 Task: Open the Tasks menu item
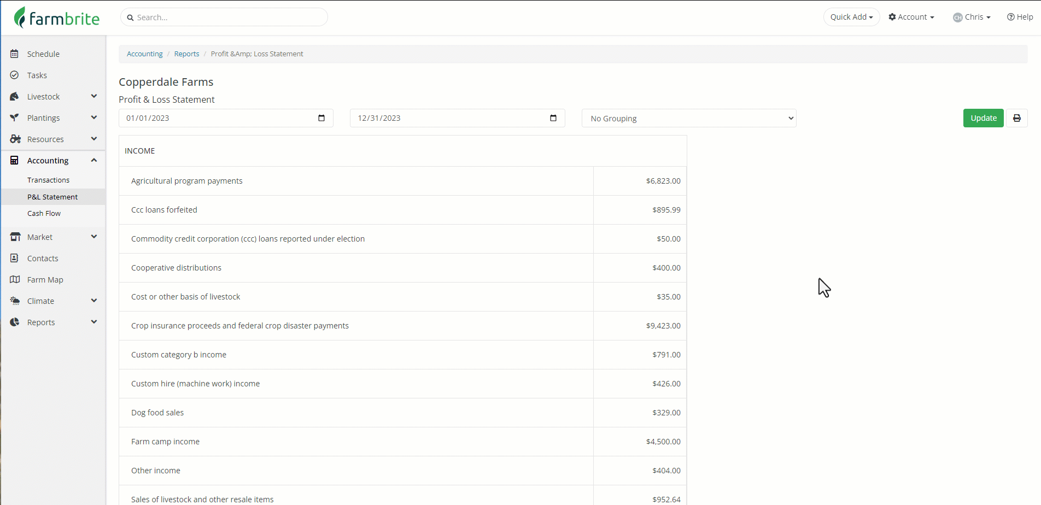point(37,75)
